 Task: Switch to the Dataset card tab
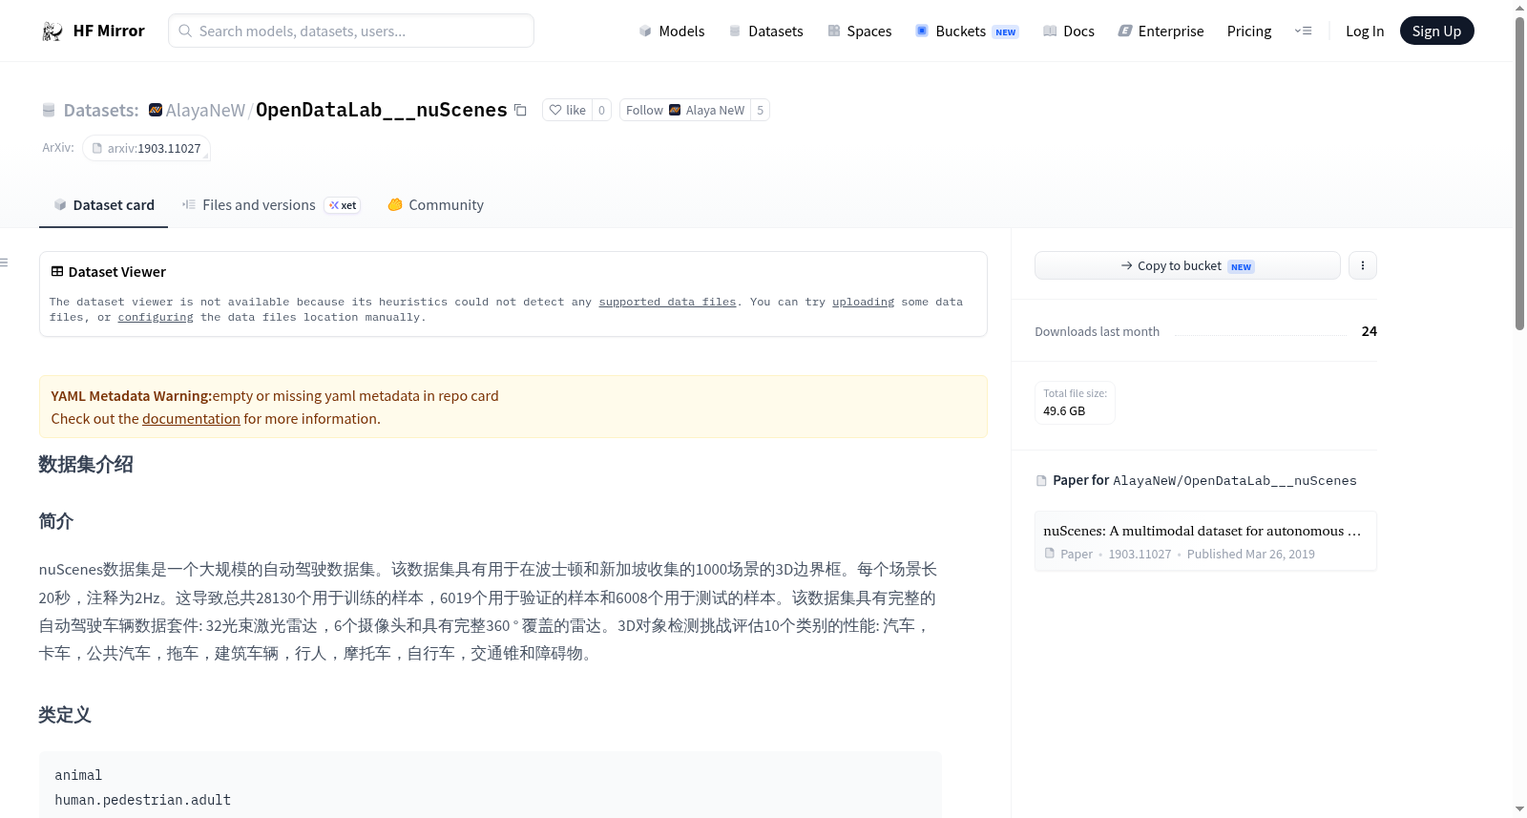(x=104, y=205)
